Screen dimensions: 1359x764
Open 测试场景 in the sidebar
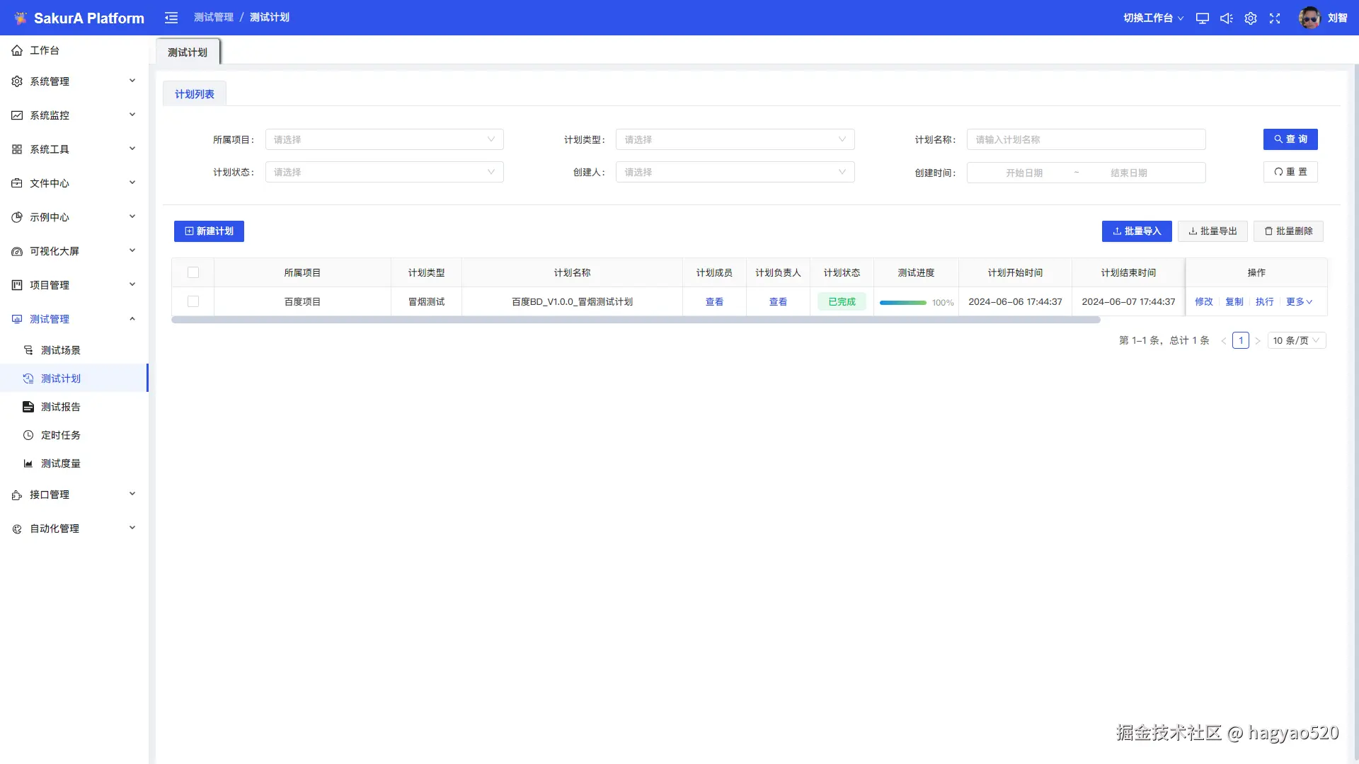tap(60, 350)
